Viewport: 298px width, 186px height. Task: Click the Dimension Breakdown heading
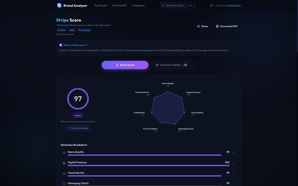(74, 145)
